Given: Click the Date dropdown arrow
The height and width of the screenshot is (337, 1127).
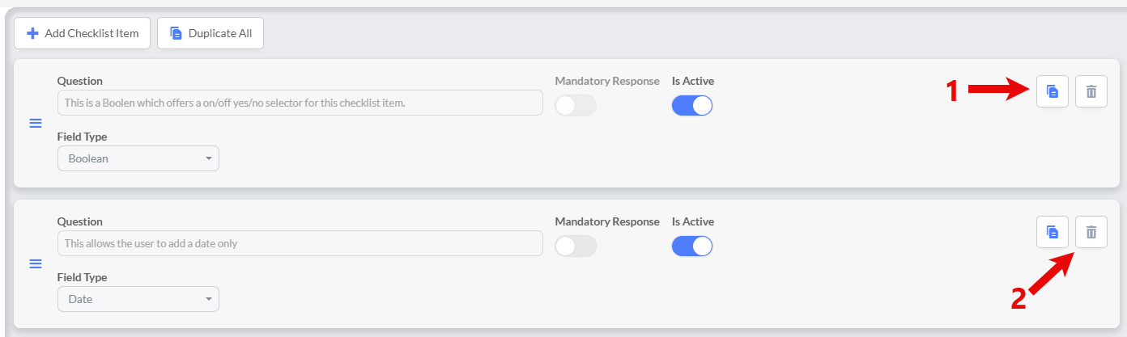Looking at the screenshot, I should (208, 299).
